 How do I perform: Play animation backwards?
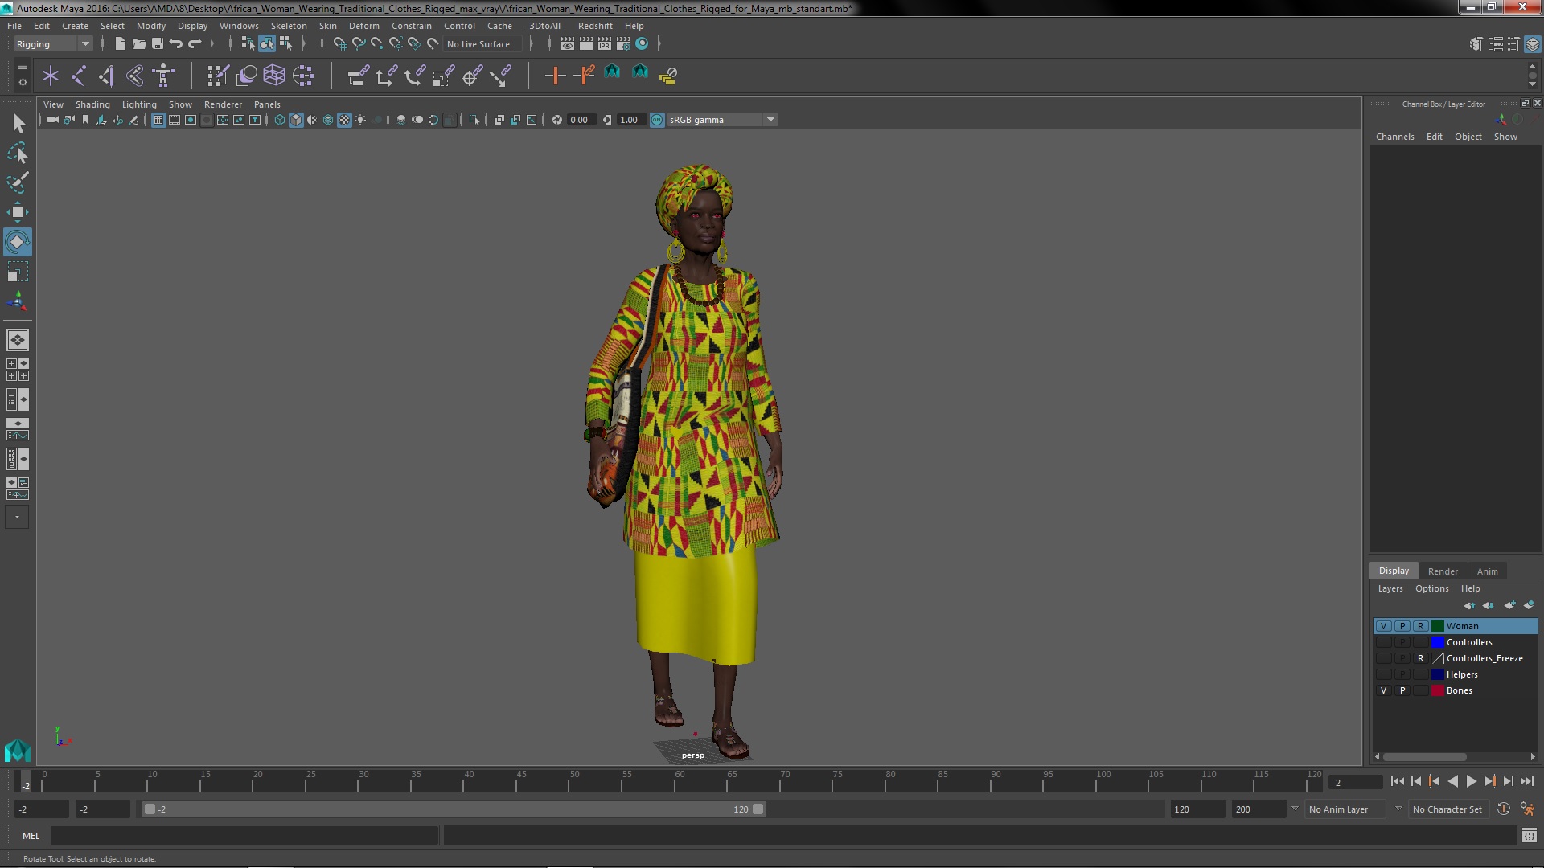tap(1452, 781)
